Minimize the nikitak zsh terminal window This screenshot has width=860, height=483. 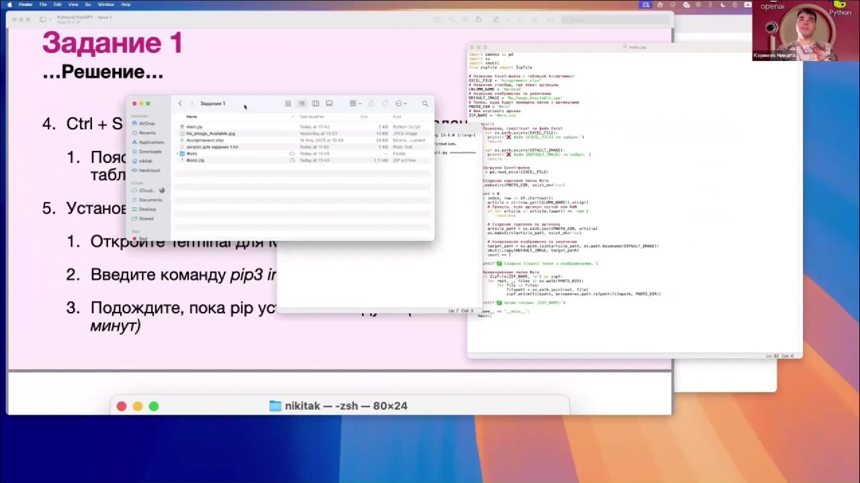click(138, 406)
